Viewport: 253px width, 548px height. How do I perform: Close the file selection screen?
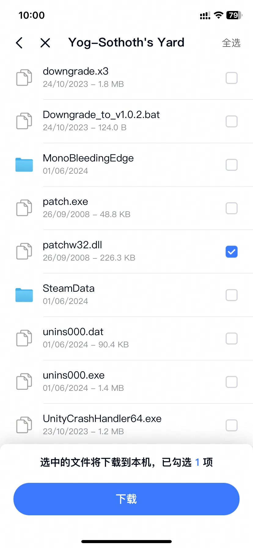(x=45, y=43)
